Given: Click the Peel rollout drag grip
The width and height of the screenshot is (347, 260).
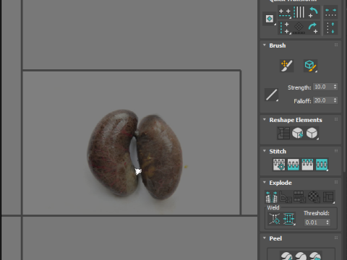Looking at the screenshot, I should pyautogui.click(x=336, y=238).
